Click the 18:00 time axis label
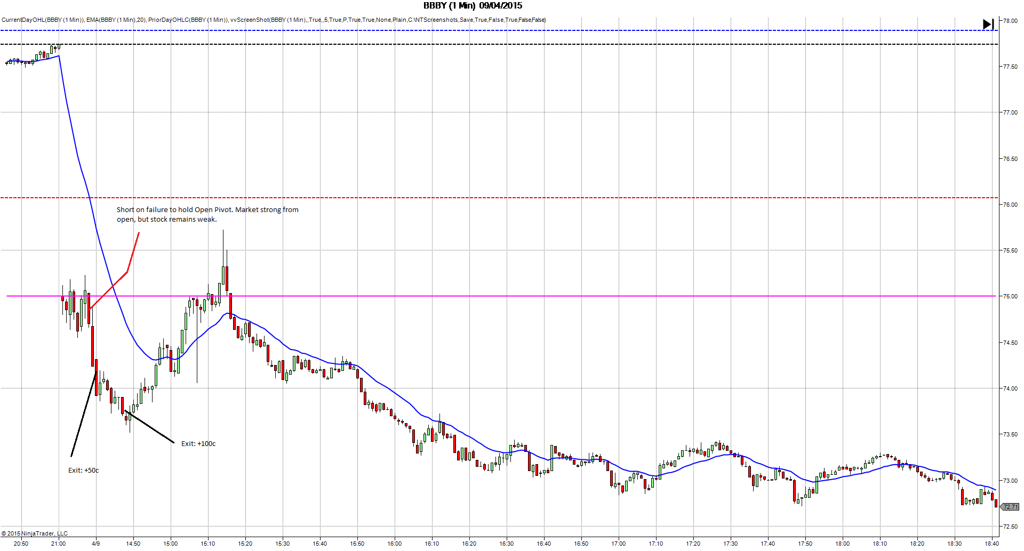 (x=843, y=544)
